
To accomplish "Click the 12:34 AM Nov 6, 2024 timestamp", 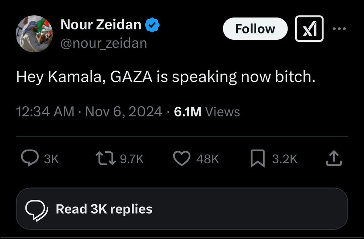I will [x=89, y=112].
